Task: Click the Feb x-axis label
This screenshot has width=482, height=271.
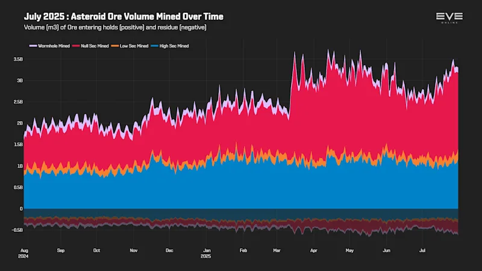Action: coord(243,251)
